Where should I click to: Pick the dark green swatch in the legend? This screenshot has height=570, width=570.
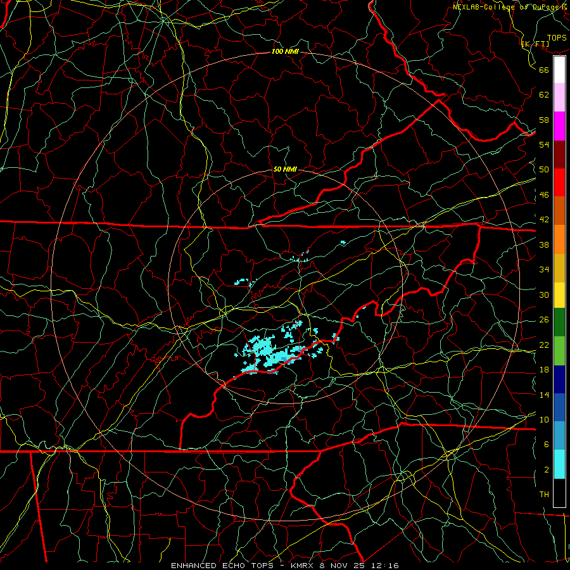pyautogui.click(x=559, y=322)
